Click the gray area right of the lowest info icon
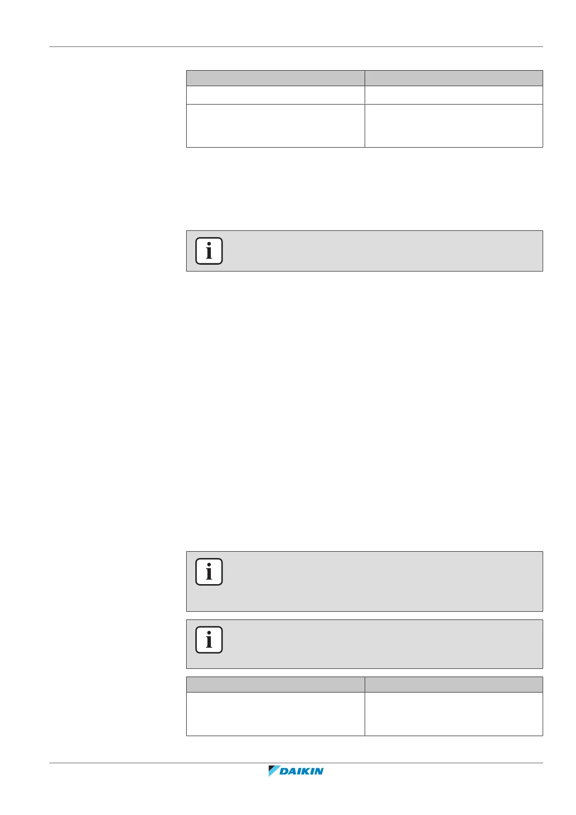Viewport: 576px width, 815px height. [x=382, y=644]
